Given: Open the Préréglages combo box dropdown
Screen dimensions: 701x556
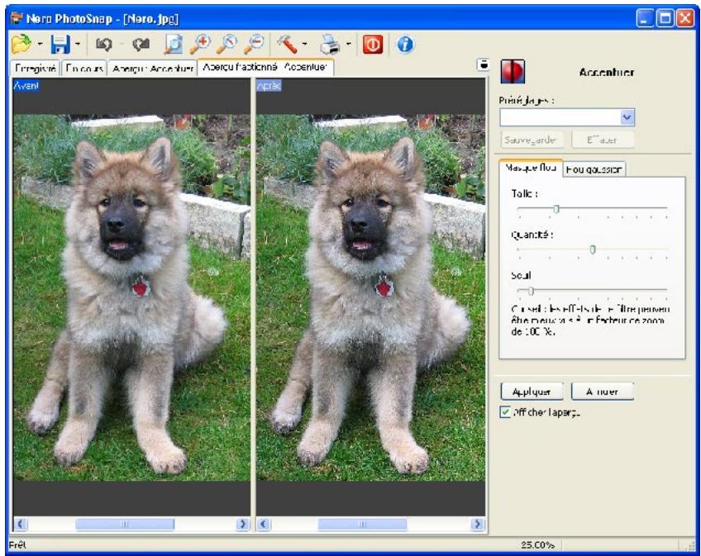Looking at the screenshot, I should coord(627,117).
